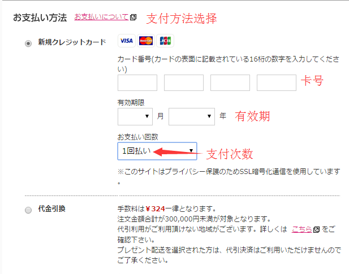Choose the 代金引換 radio button

28,210
